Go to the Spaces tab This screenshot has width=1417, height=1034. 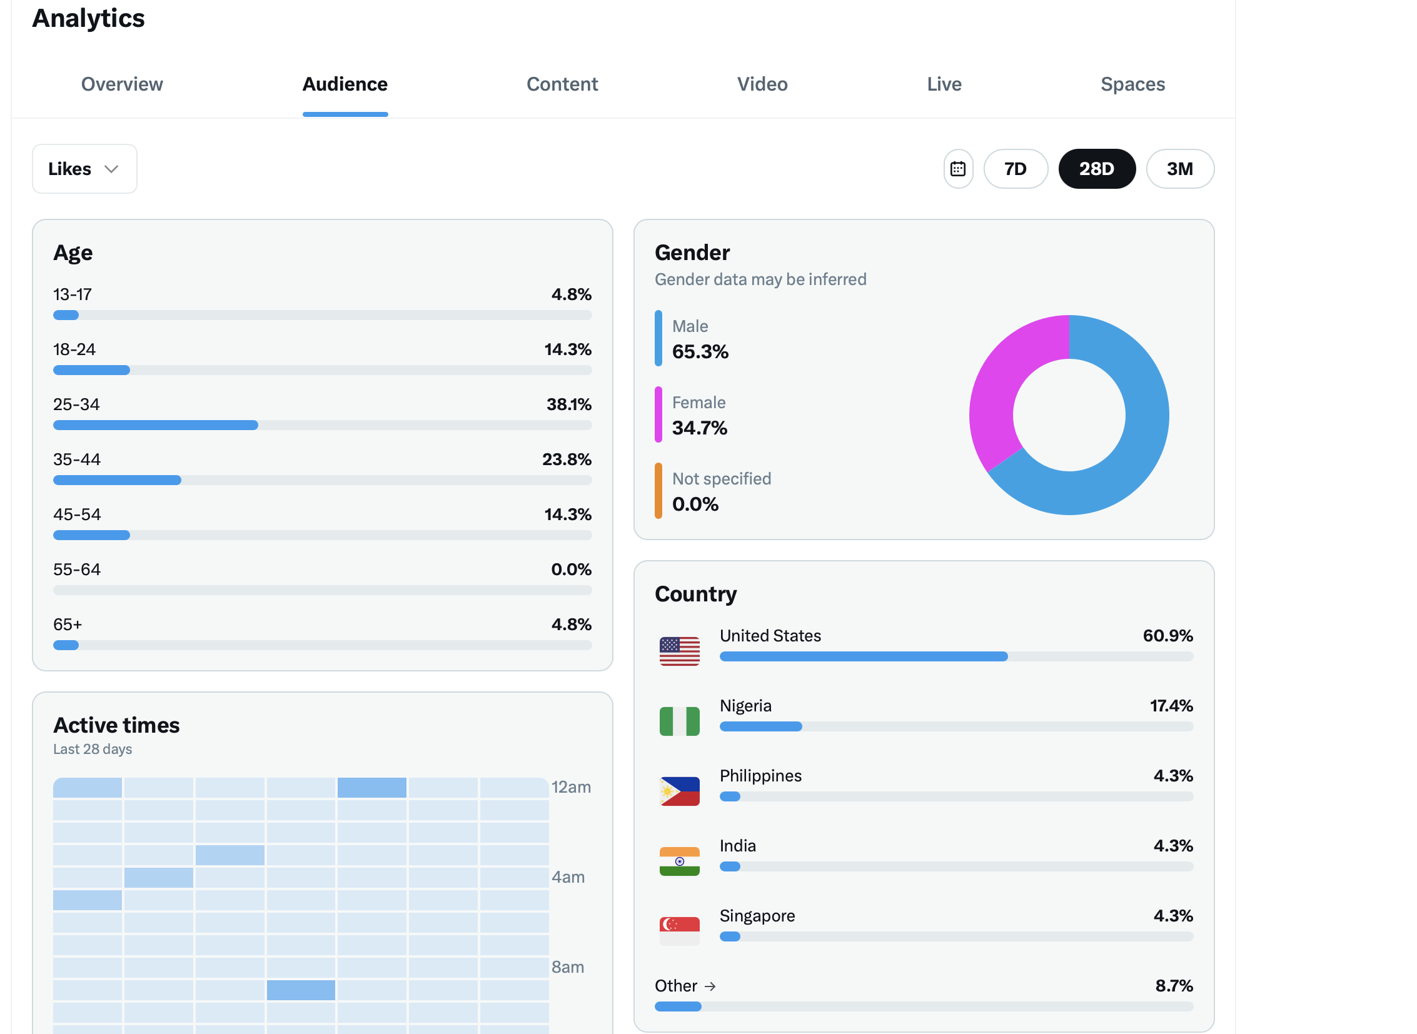1132,84
